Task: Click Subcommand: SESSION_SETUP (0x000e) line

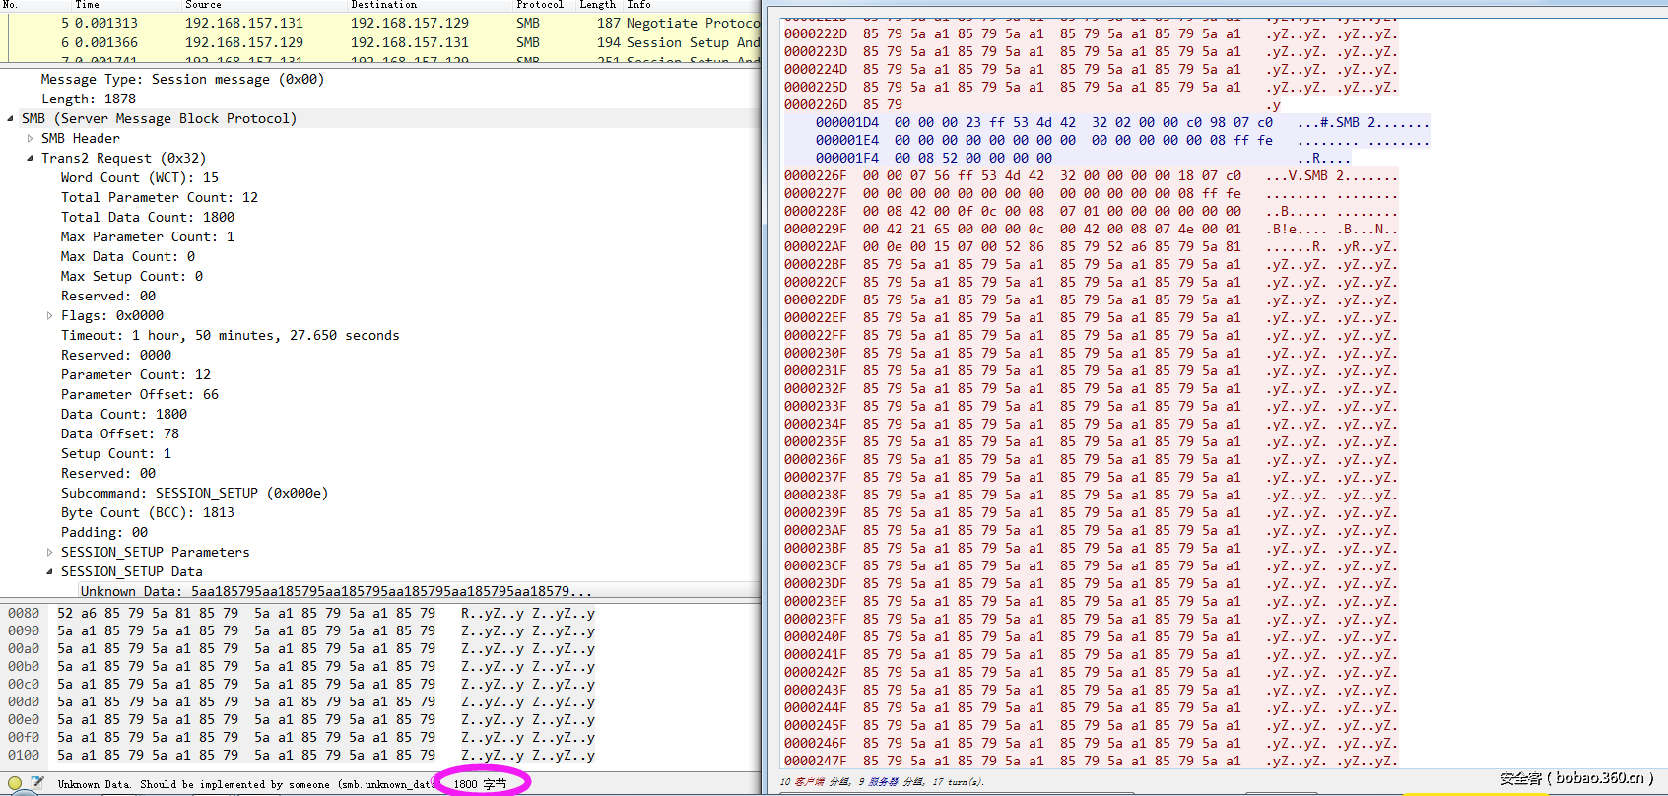Action: point(194,493)
